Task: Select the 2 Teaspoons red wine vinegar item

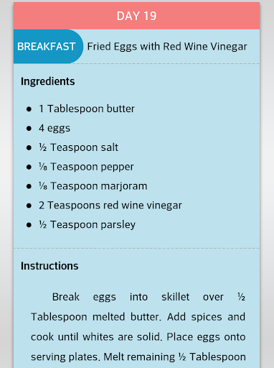Action: coord(110,206)
